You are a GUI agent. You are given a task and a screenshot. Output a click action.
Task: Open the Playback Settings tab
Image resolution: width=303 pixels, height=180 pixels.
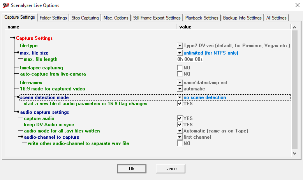pyautogui.click(x=201, y=18)
